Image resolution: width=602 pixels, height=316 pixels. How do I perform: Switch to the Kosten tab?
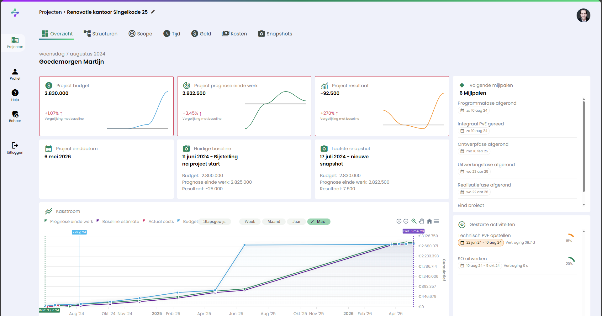point(235,34)
